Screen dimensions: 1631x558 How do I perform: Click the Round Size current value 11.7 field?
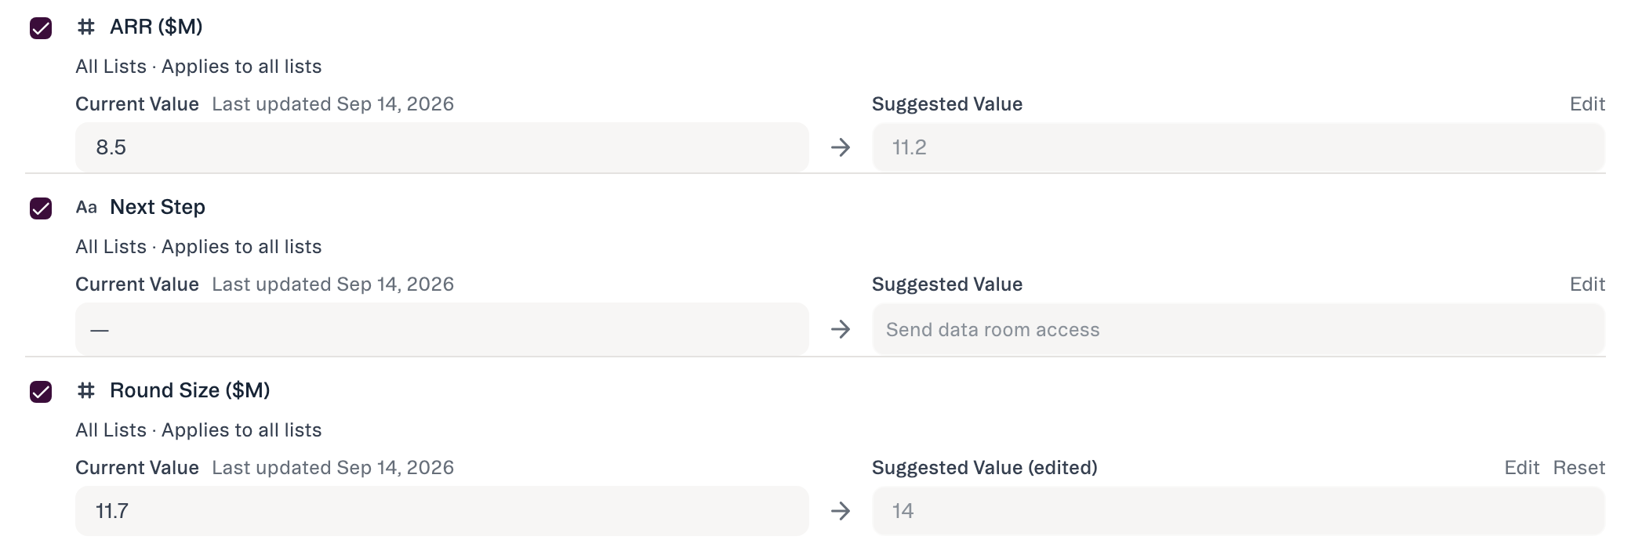tap(441, 511)
